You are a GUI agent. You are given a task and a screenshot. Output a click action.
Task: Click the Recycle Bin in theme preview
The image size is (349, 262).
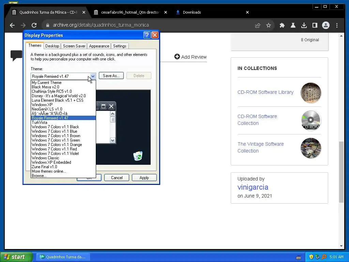coord(138,156)
